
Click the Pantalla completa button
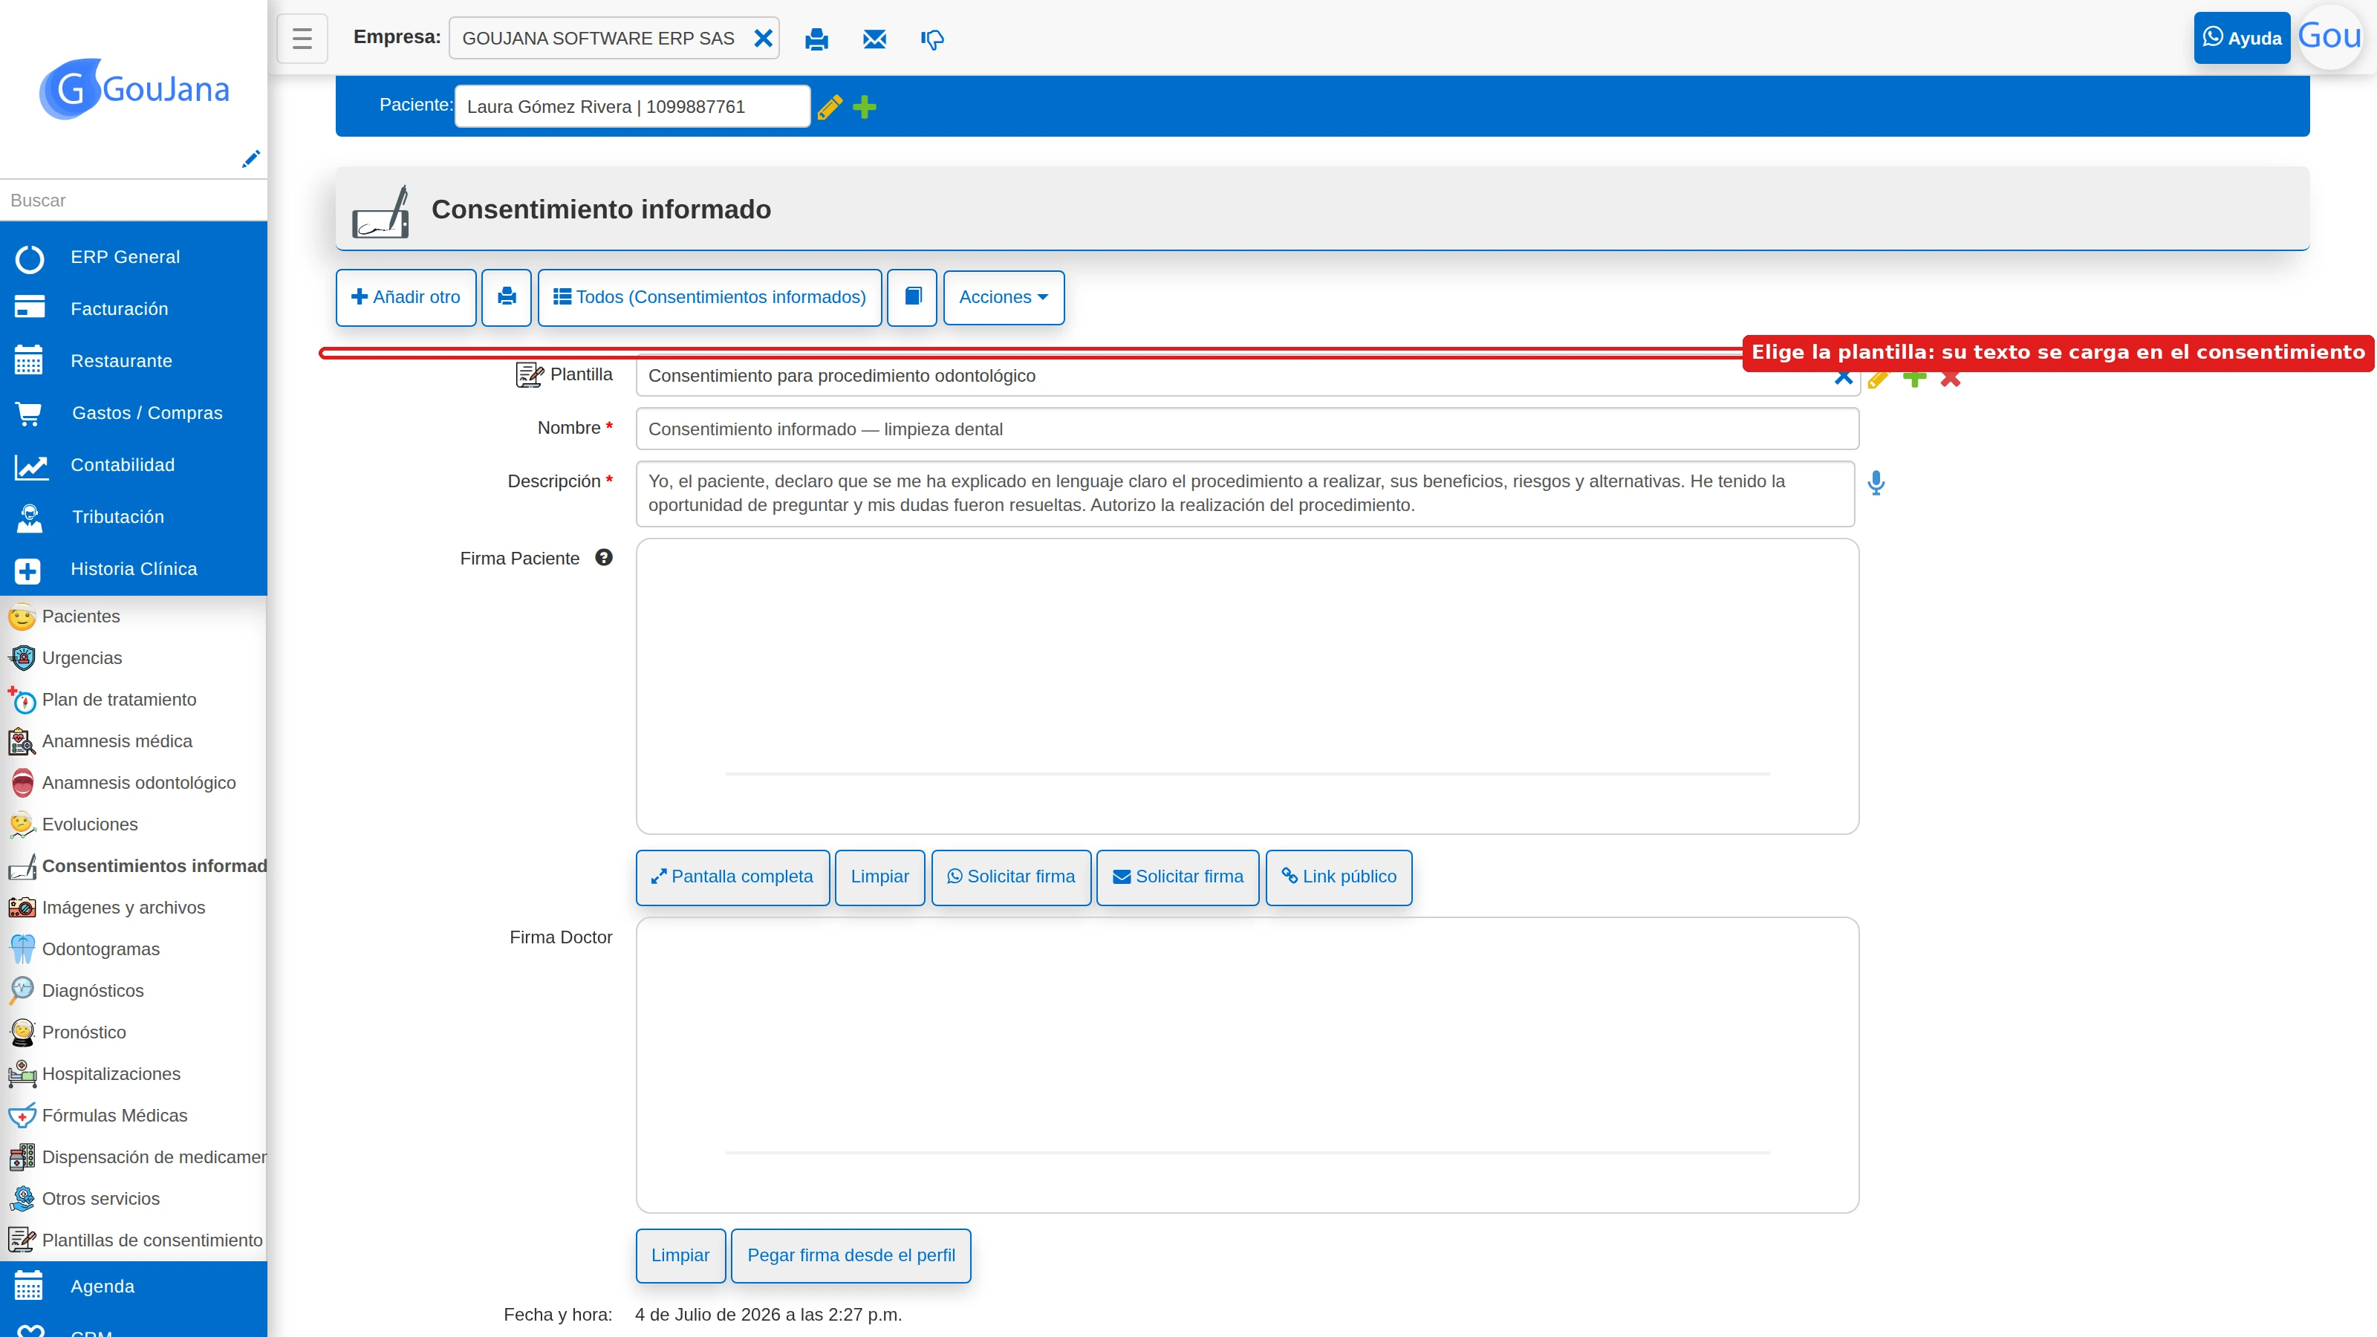point(732,876)
